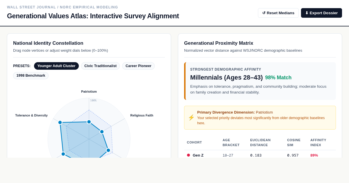Click the Age Bracket column header
Image resolution: width=349 pixels, height=183 pixels.
(x=231, y=142)
